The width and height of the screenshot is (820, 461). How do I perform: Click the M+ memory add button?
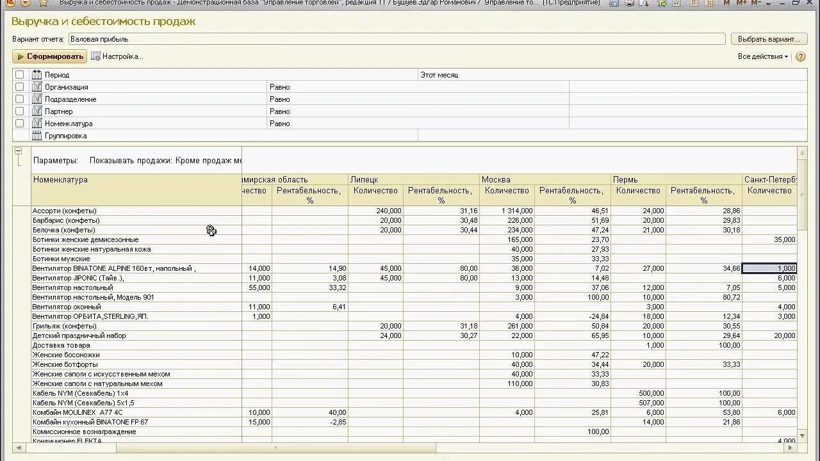741,3
